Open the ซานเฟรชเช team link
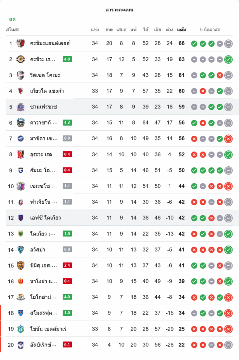239x360 pixels. 43,107
